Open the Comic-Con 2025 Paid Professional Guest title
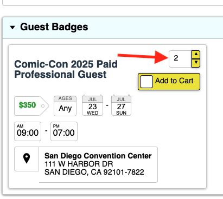Viewport: 223px width, 199px height. (x=66, y=69)
